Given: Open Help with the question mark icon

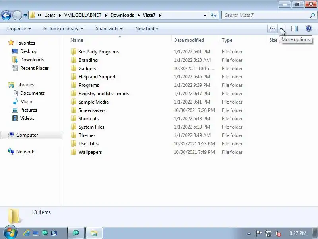Looking at the screenshot, I should point(309,29).
